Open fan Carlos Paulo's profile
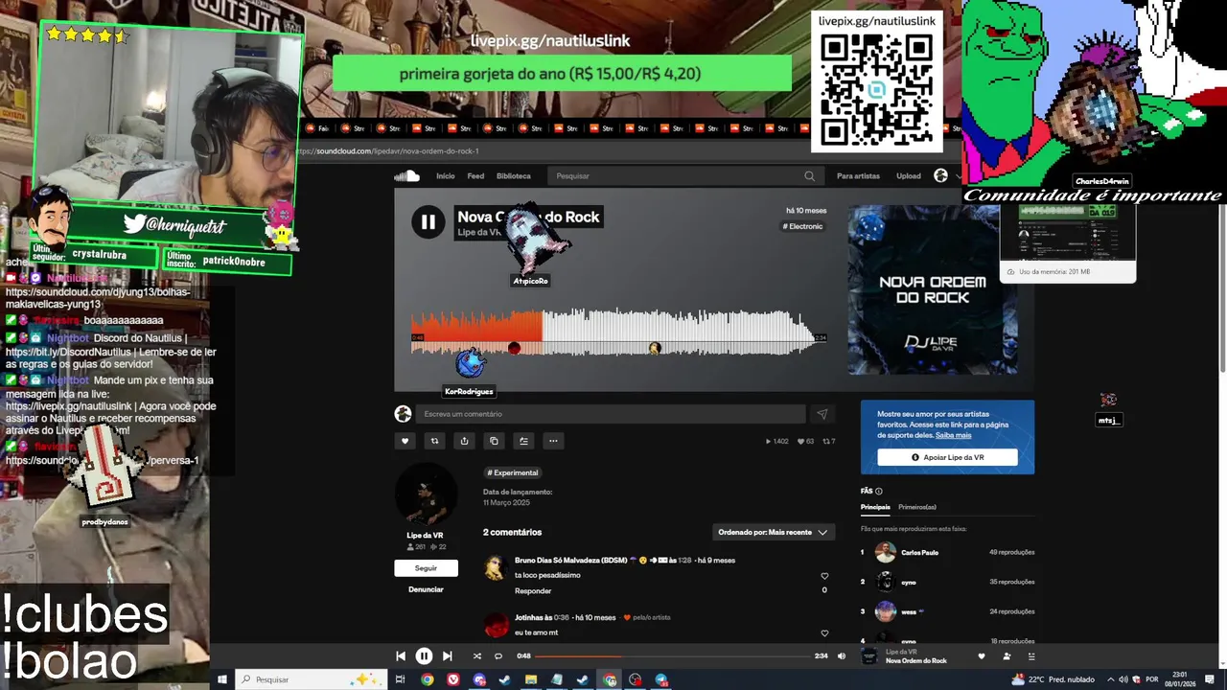1227x690 pixels. point(919,552)
